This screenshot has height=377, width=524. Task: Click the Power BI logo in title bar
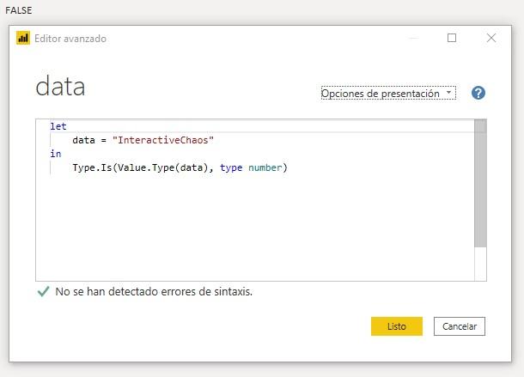[x=23, y=39]
